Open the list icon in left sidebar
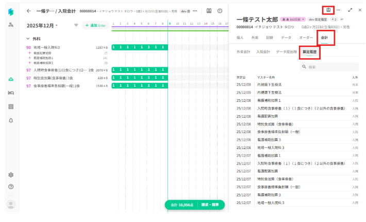This screenshot has height=222, width=366. [11, 106]
